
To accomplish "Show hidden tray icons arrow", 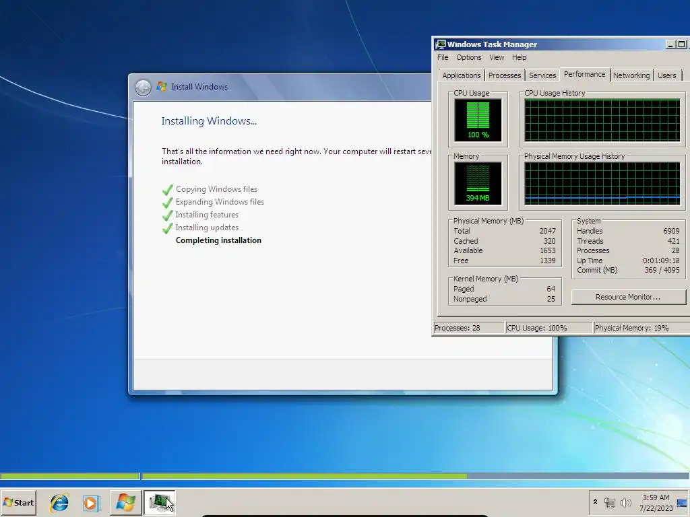I will (x=595, y=502).
